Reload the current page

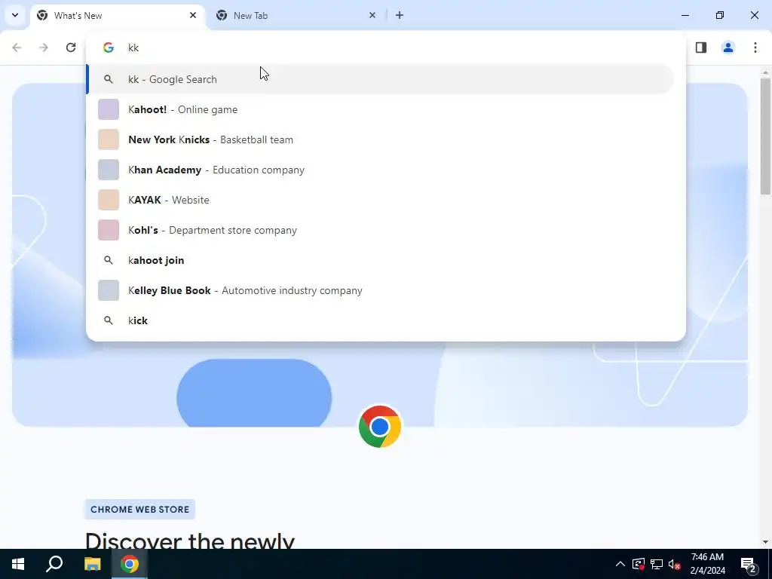click(x=71, y=47)
